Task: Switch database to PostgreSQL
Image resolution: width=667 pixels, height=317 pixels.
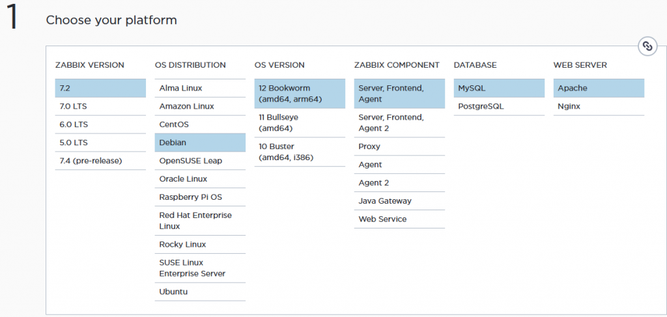Action: click(499, 106)
